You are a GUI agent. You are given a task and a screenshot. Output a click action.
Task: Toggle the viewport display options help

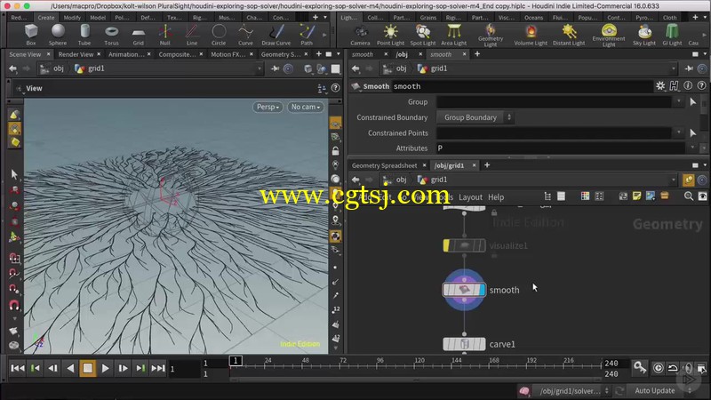click(336, 88)
